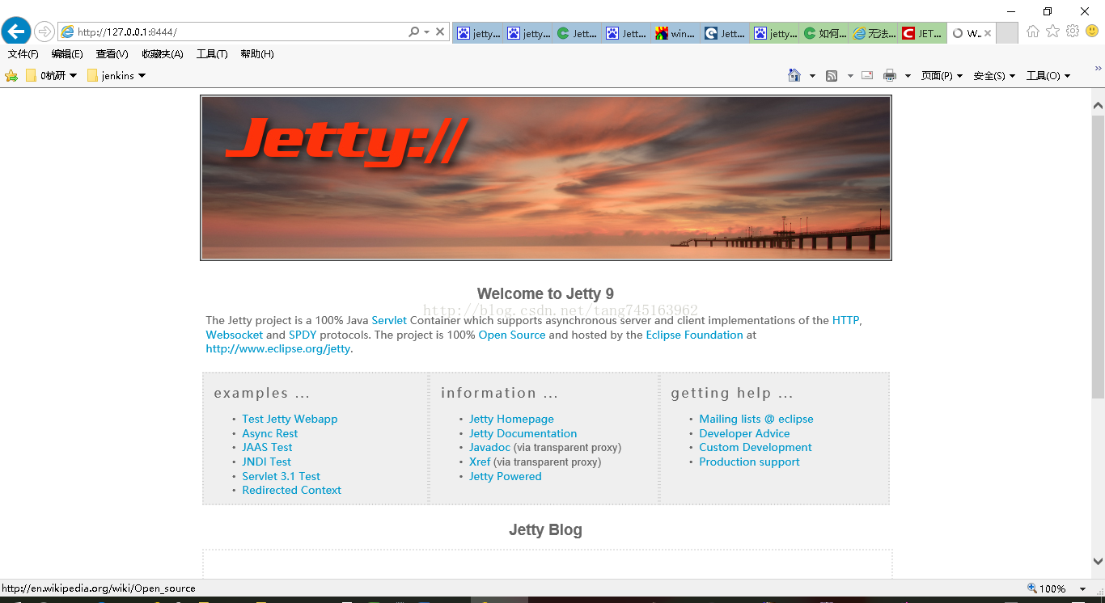
Task: Go back with the blue Back arrow
Action: pyautogui.click(x=16, y=32)
